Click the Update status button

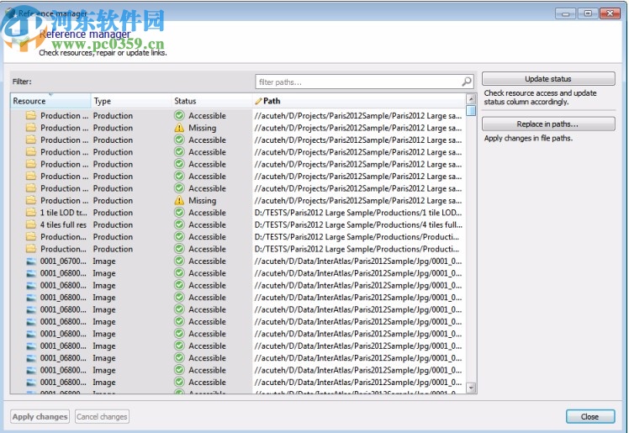[x=548, y=78]
